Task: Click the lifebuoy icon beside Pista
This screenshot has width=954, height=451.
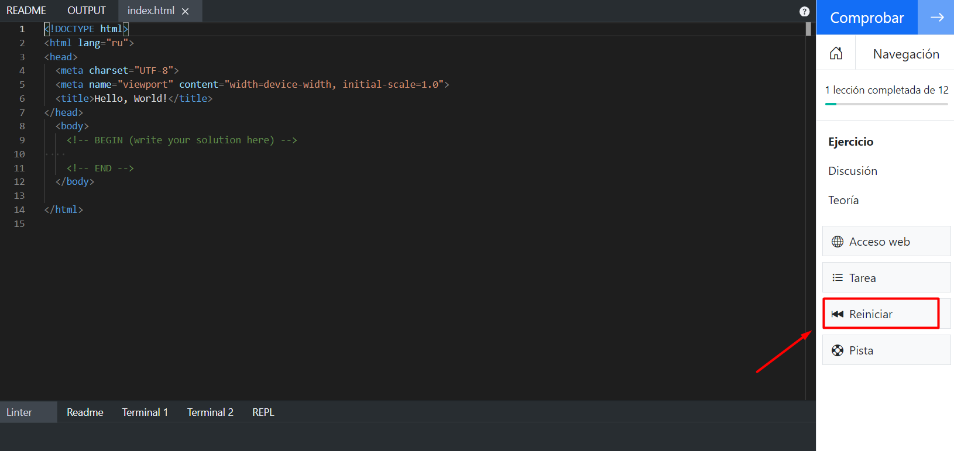Action: point(838,350)
